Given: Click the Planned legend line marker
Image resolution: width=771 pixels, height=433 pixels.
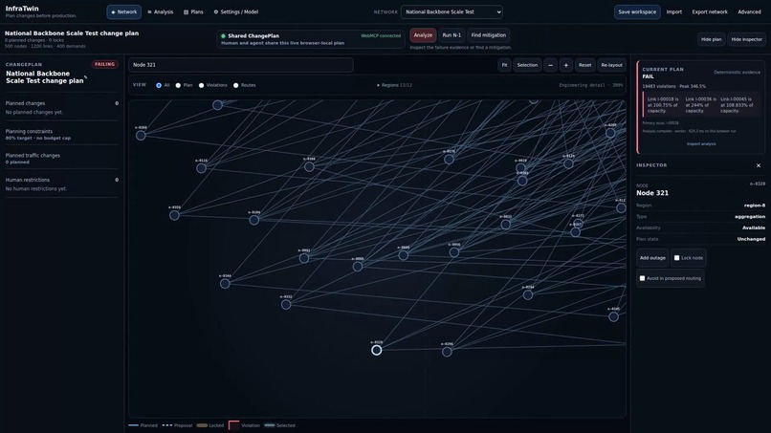Looking at the screenshot, I should (x=133, y=425).
